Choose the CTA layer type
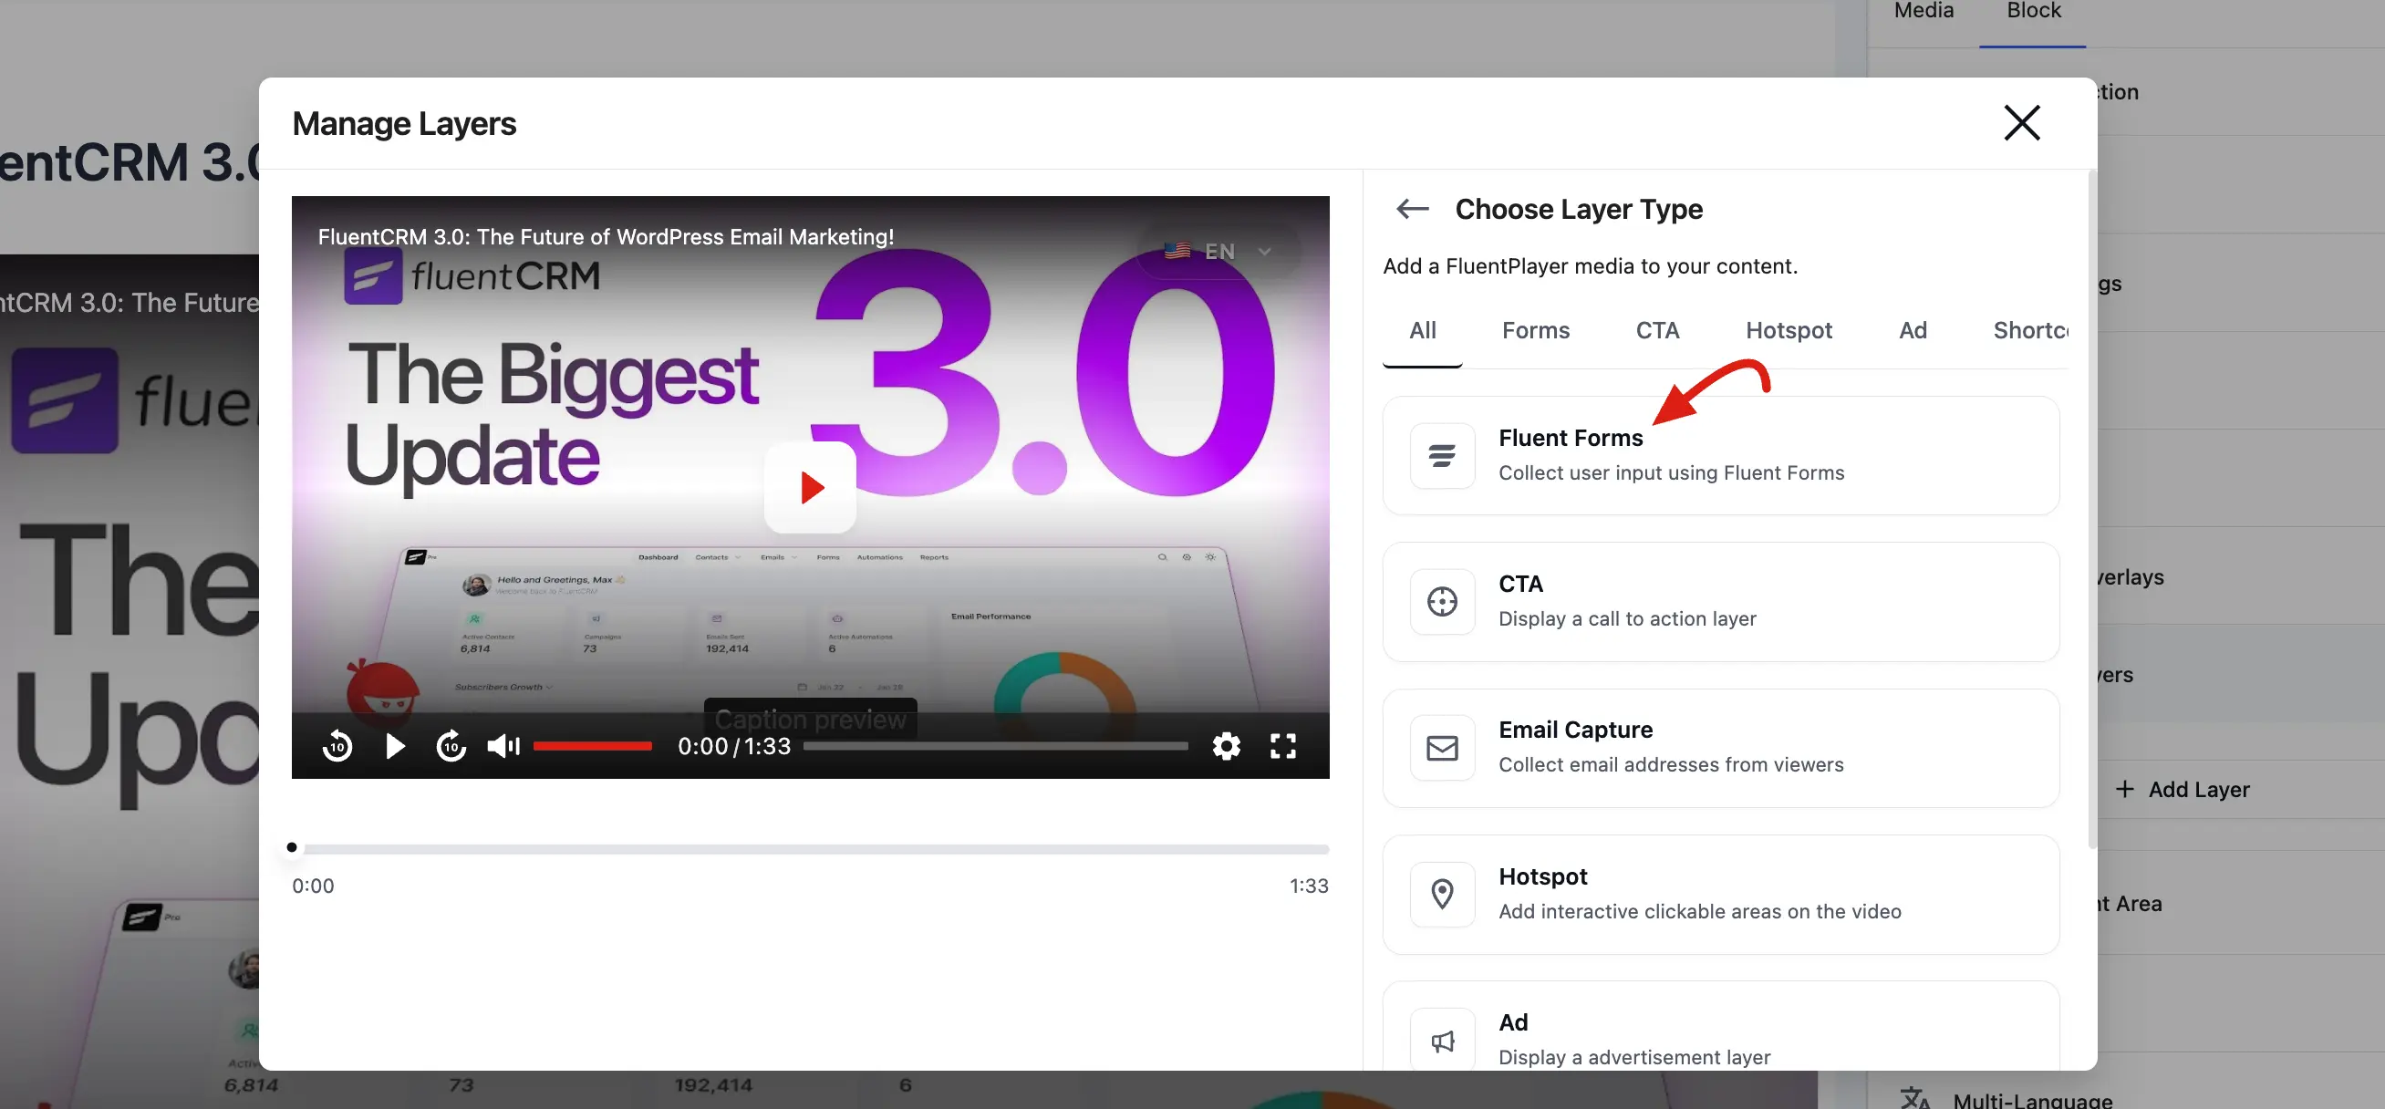The image size is (2385, 1109). [x=1720, y=602]
